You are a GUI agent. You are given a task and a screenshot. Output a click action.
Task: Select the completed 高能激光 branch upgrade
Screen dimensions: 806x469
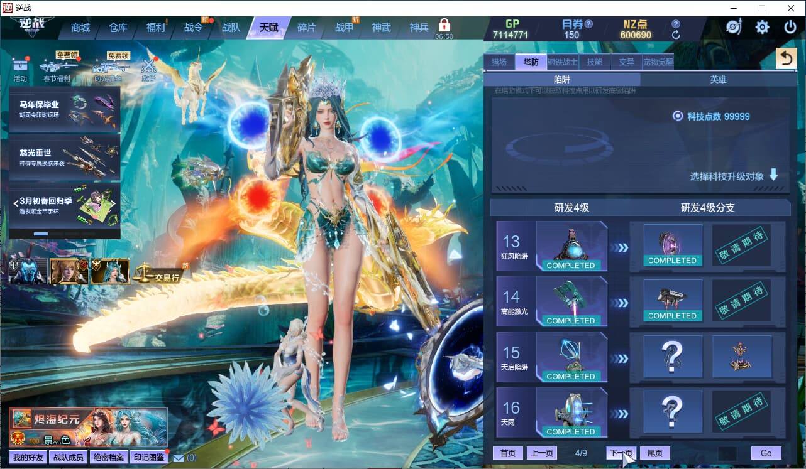point(673,301)
